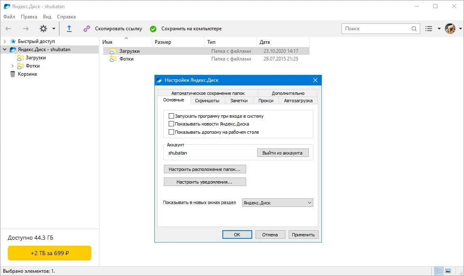This screenshot has width=464, height=276.
Task: Select the Фотки row date 28.07.2015 21:25
Action: [x=281, y=59]
